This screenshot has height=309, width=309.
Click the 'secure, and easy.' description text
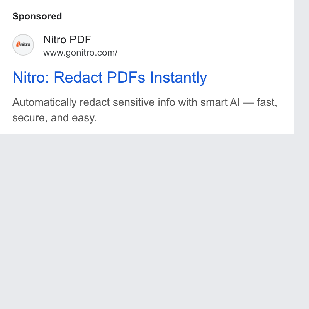click(54, 118)
